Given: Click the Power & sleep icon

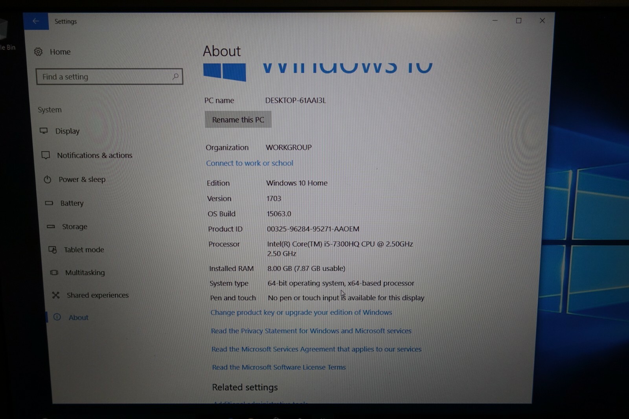Looking at the screenshot, I should click(47, 179).
